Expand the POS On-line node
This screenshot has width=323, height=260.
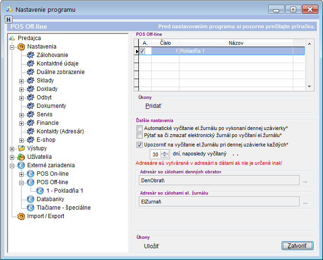coord(21,174)
